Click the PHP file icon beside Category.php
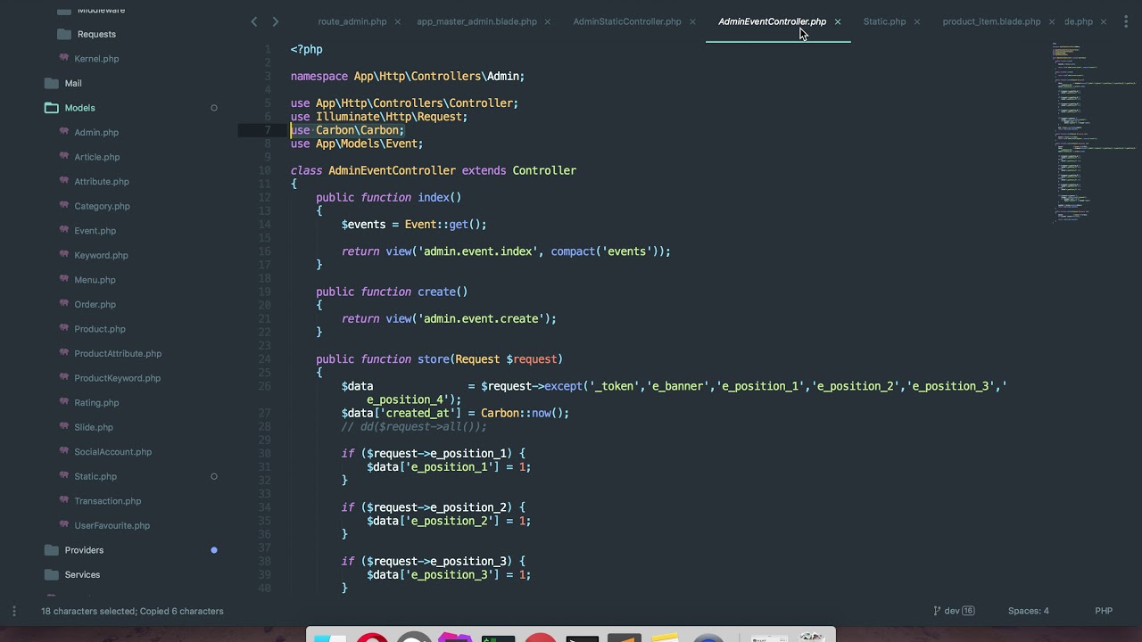 [64, 206]
